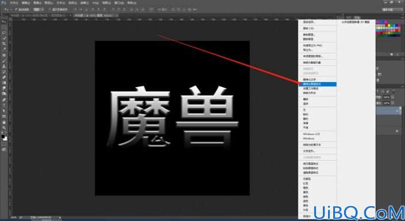The height and width of the screenshot is (221, 405).
Task: Close the active second document tab
Action: (x=117, y=15)
